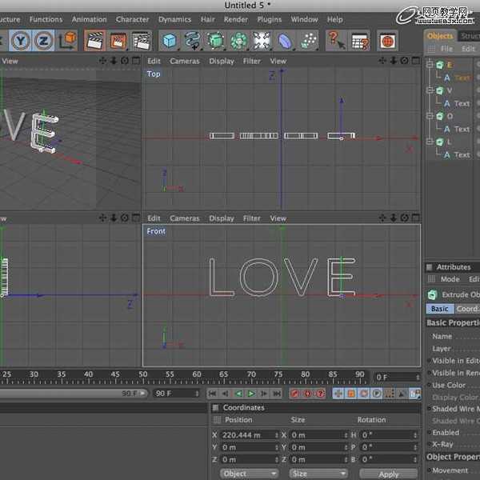Switch to the Basic attributes tab
The image size is (480, 480).
coord(439,309)
